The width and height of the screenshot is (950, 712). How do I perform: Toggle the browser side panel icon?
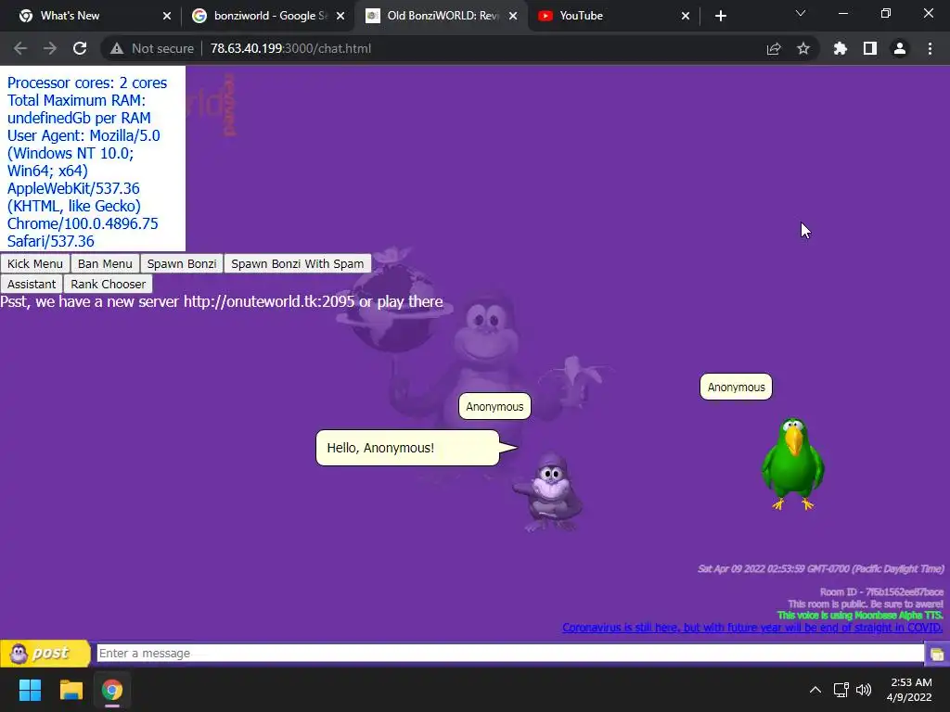coord(870,48)
